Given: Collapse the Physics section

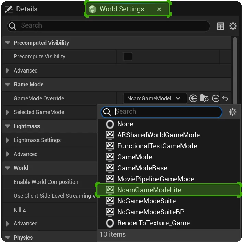Looking at the screenshot, I should [x=8, y=238].
